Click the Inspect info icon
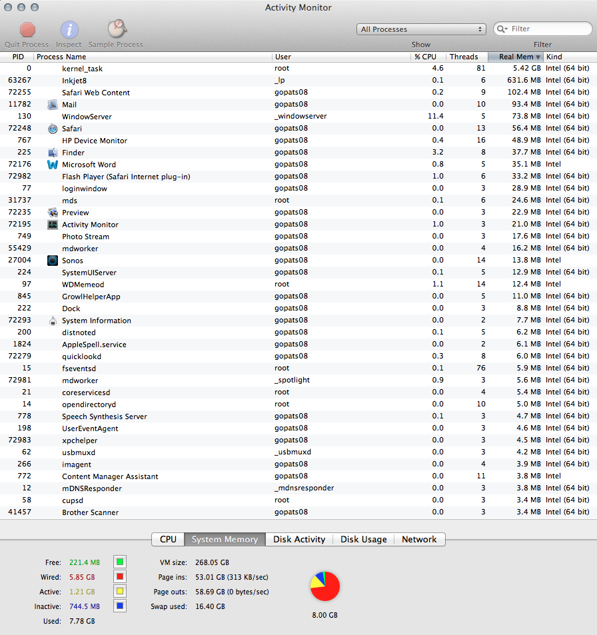The image size is (597, 635). click(69, 29)
